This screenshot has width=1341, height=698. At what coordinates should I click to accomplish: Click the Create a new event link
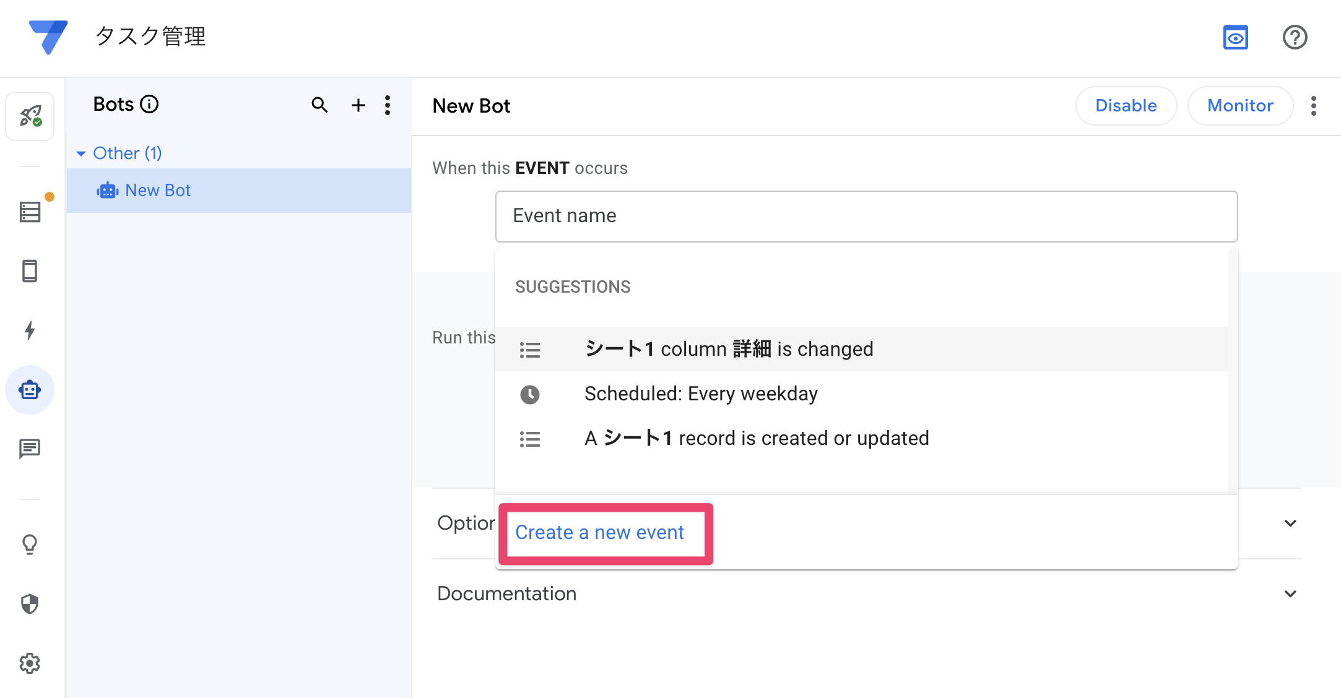pyautogui.click(x=599, y=532)
